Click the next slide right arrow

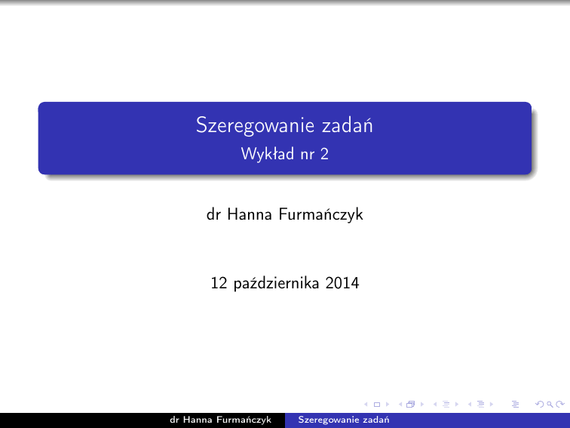coord(388,405)
